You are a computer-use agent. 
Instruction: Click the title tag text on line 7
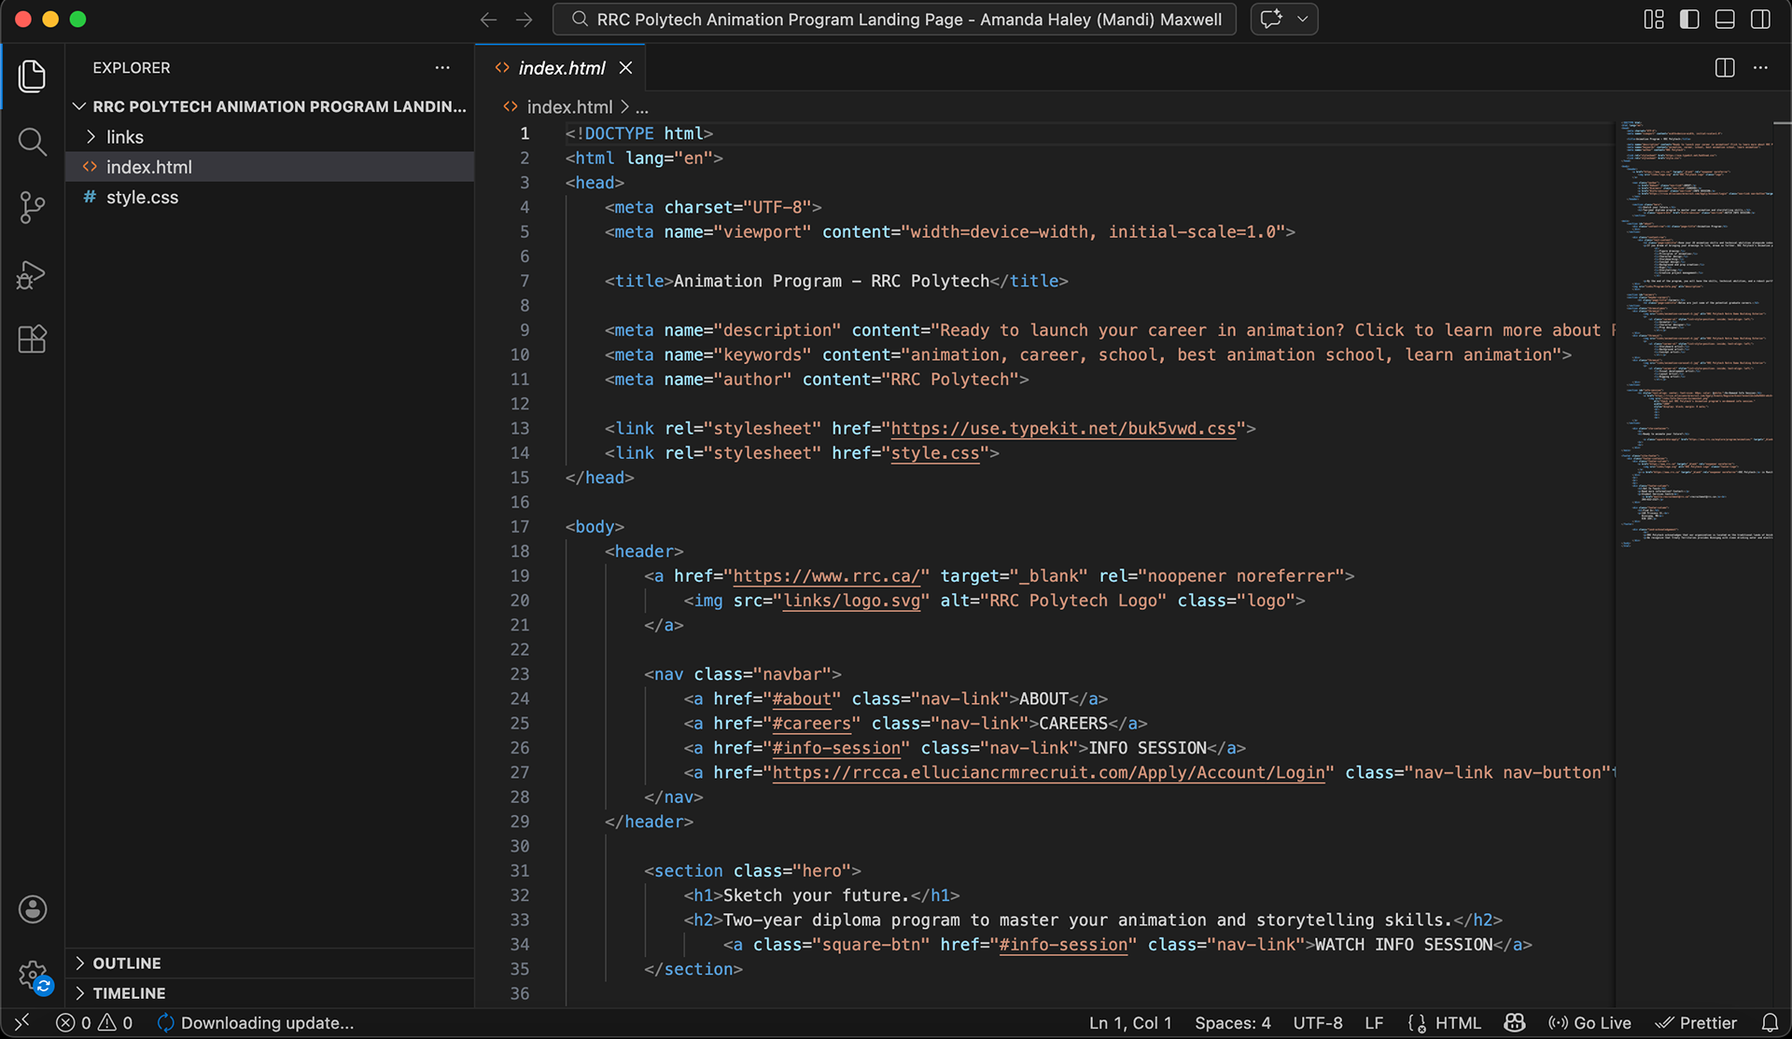pyautogui.click(x=832, y=281)
